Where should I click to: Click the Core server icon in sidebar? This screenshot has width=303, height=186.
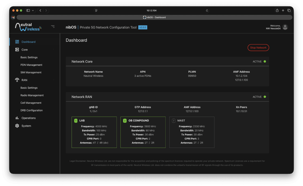[x=17, y=50]
